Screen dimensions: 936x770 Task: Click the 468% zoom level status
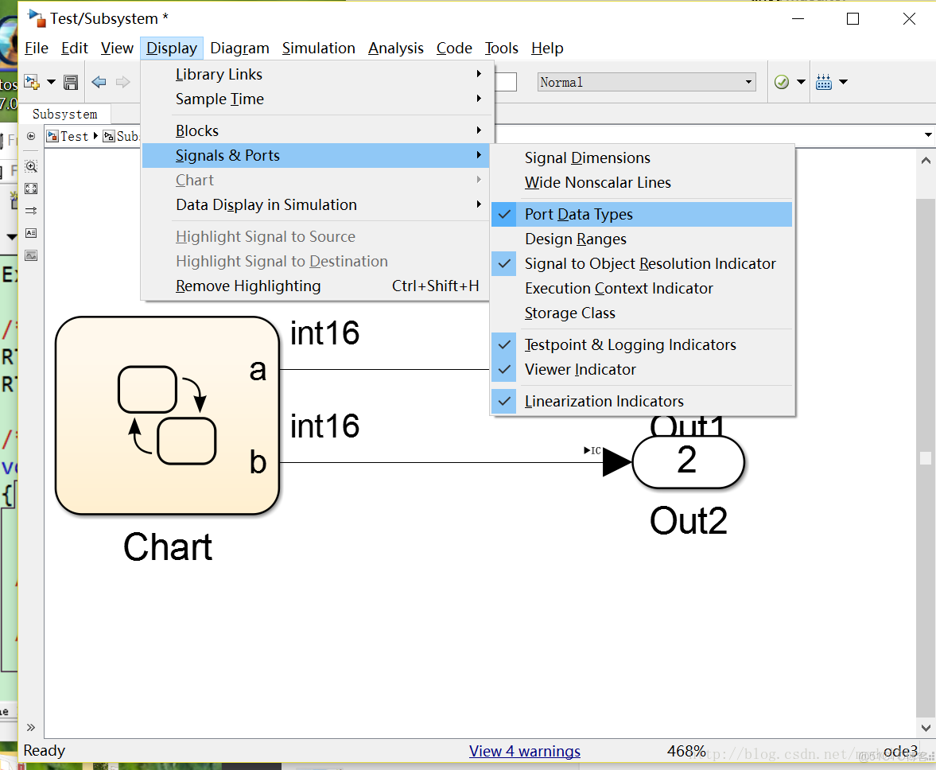pos(685,751)
